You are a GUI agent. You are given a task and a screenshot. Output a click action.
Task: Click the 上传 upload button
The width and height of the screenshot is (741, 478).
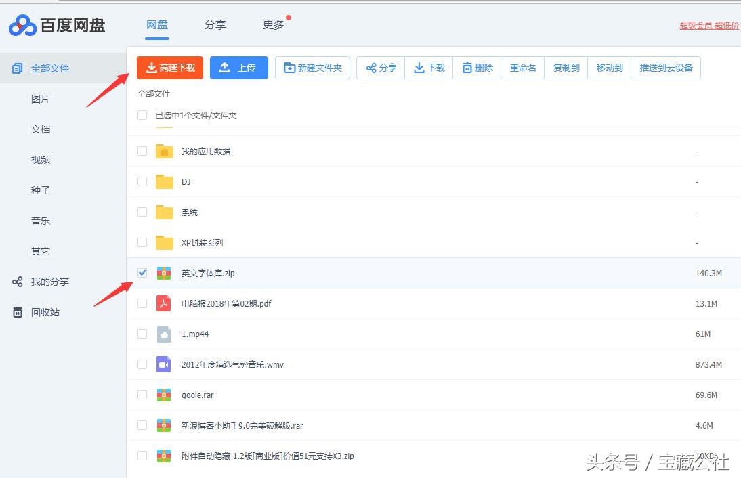[x=238, y=68]
